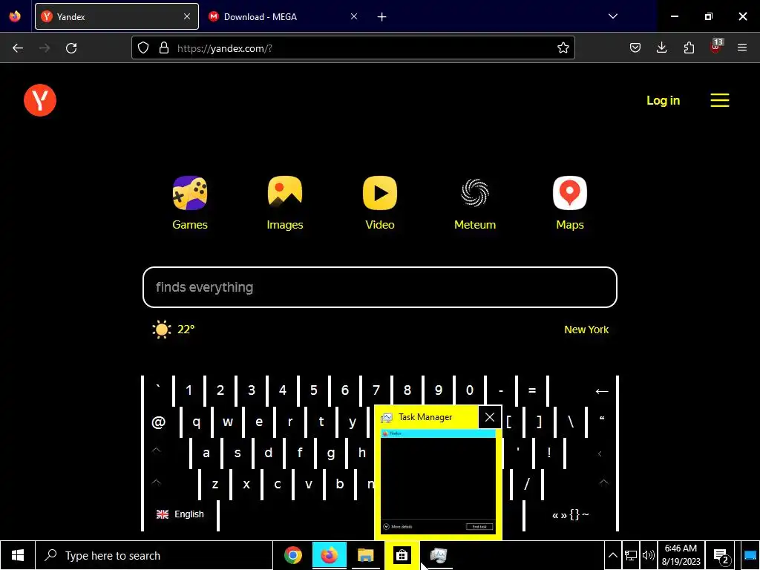Tap the 5 key on virtual keyboard
The width and height of the screenshot is (760, 570).
pos(314,390)
